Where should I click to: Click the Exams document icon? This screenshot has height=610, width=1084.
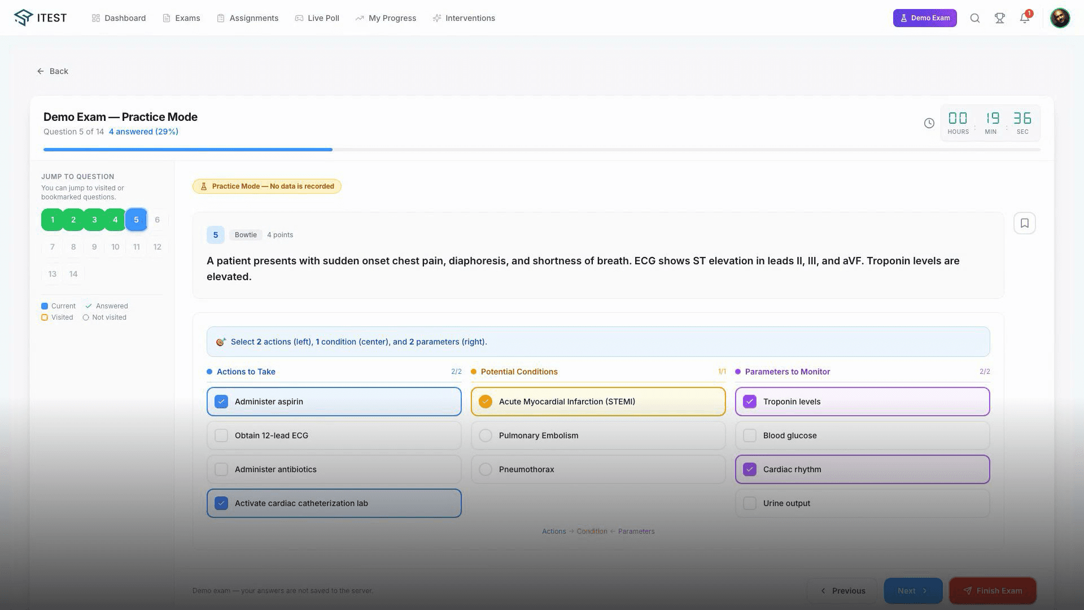pos(167,18)
